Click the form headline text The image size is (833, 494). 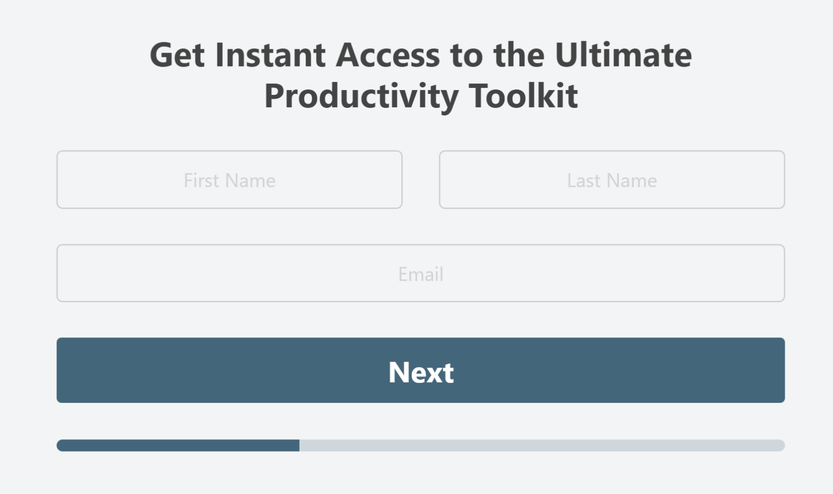click(x=420, y=75)
